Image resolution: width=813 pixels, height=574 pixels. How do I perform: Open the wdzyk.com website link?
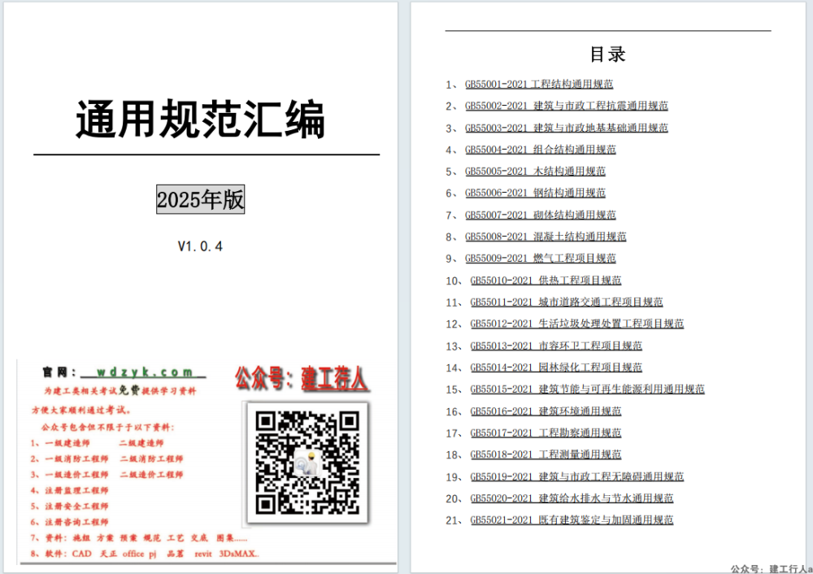144,372
